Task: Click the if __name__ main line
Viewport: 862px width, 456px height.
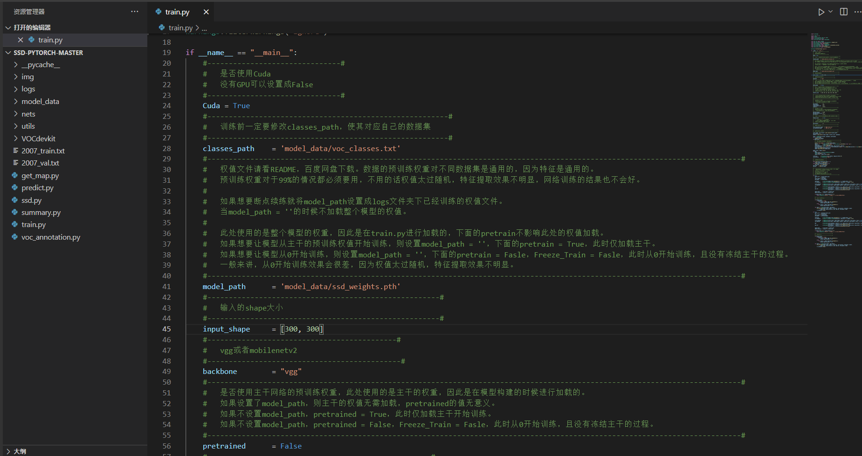Action: click(x=241, y=53)
